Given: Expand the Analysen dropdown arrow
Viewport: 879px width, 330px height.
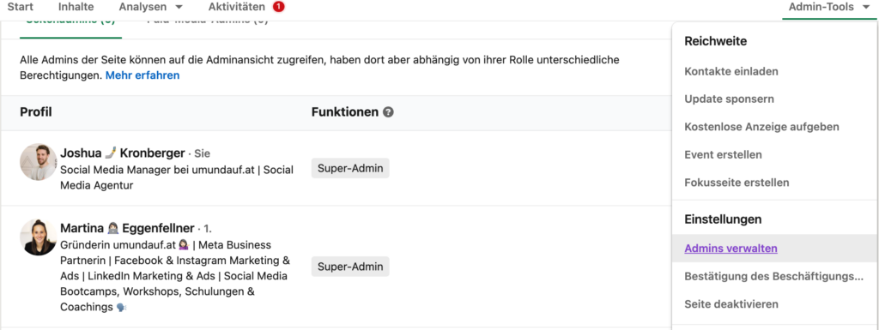Looking at the screenshot, I should (x=179, y=8).
